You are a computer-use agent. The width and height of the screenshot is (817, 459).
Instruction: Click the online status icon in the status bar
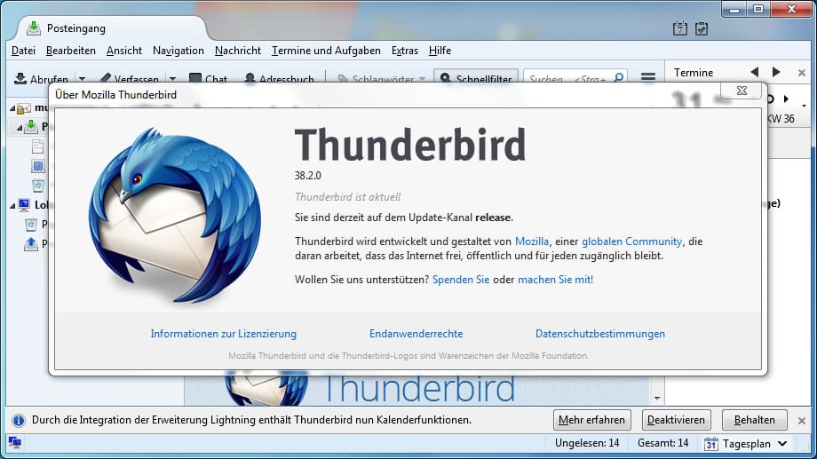point(14,443)
